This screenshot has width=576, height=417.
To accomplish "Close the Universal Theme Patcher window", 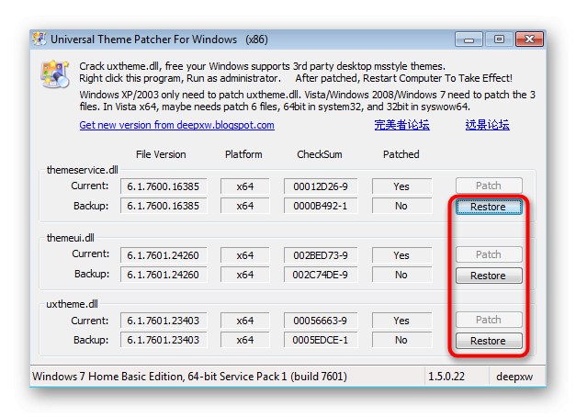I will tap(529, 39).
